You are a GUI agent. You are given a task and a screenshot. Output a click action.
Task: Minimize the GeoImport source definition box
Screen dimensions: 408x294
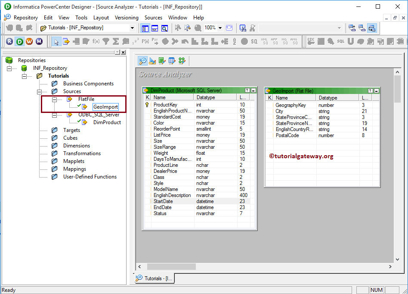coord(376,91)
